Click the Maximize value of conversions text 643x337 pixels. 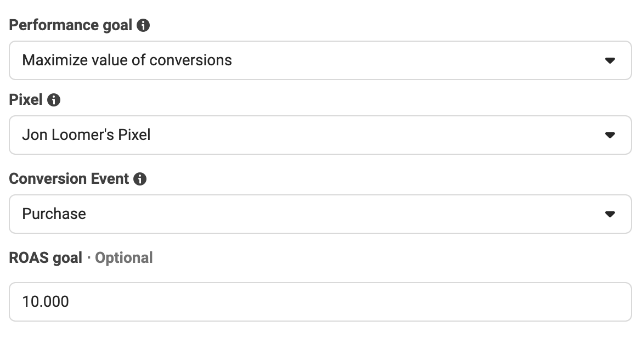tap(127, 60)
